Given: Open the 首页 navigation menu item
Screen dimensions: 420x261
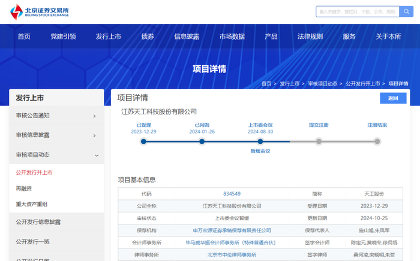Looking at the screenshot, I should pos(24,37).
